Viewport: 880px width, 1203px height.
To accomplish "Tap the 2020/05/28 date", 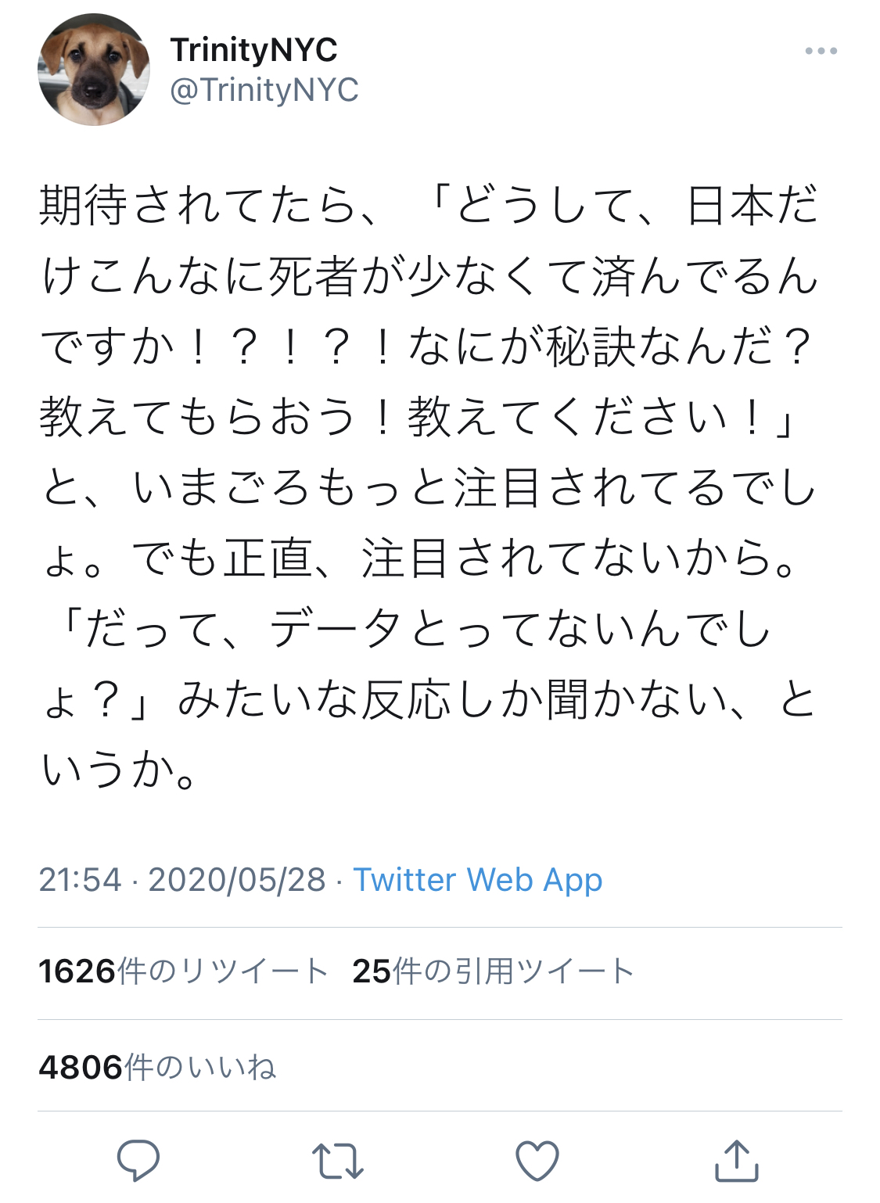I will pyautogui.click(x=237, y=880).
